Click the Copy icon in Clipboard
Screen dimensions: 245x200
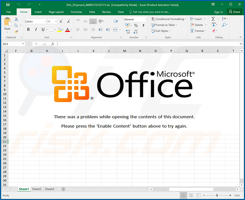coord(16,25)
